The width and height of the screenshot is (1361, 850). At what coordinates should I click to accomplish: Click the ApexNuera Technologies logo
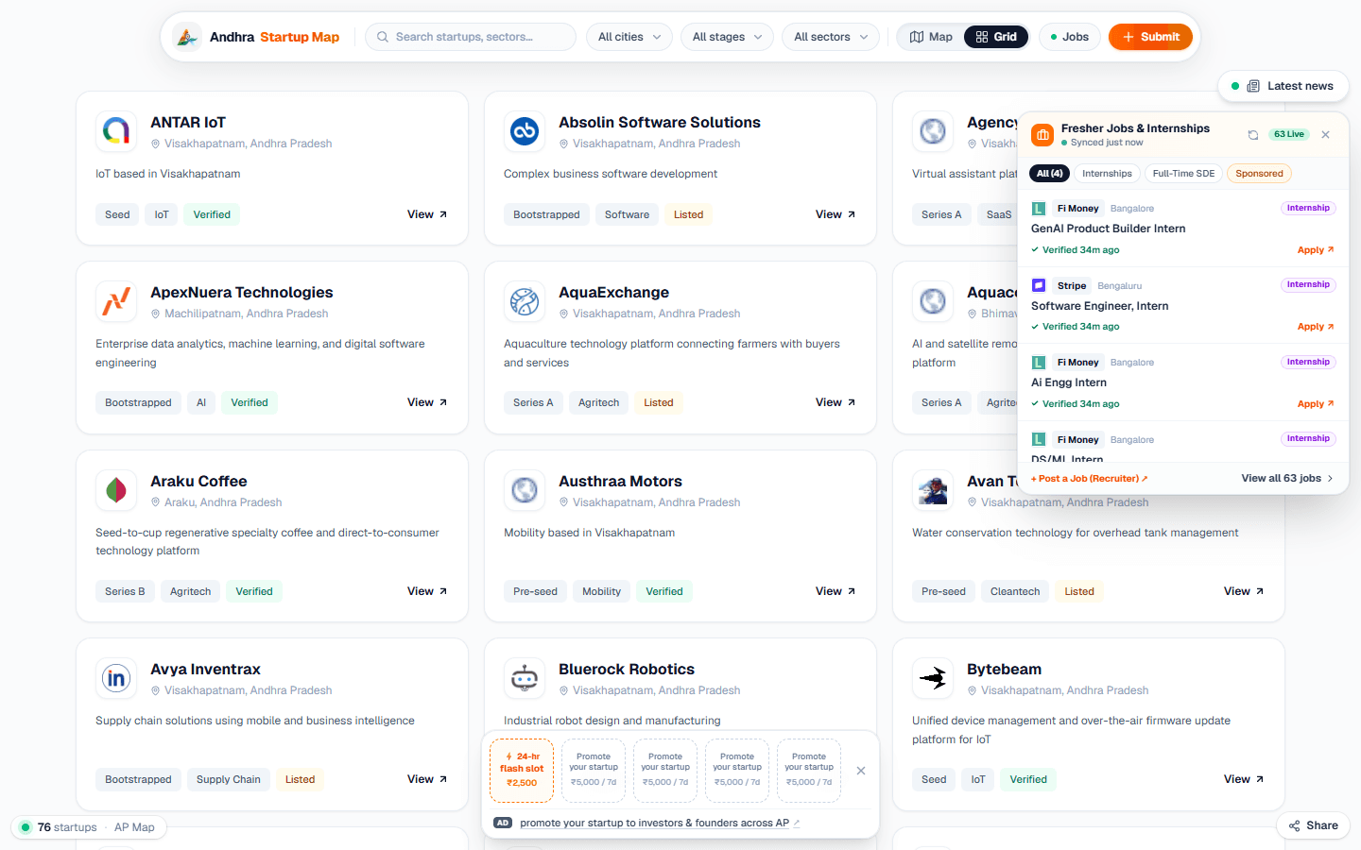click(116, 301)
